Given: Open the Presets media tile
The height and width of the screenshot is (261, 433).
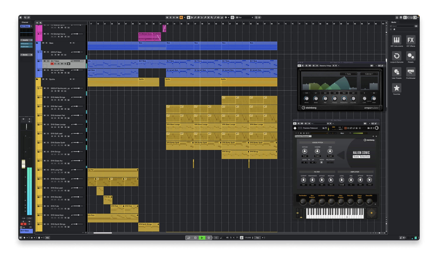Looking at the screenshot, I should [410, 56].
